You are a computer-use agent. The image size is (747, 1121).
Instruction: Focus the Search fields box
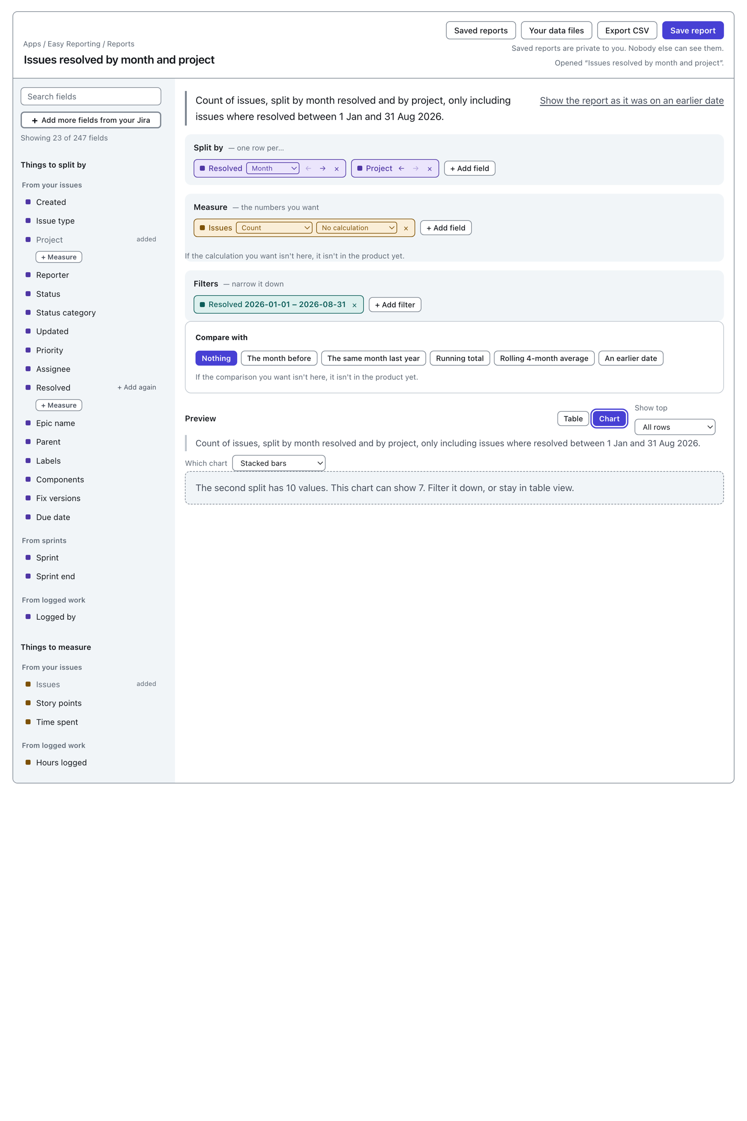[91, 96]
